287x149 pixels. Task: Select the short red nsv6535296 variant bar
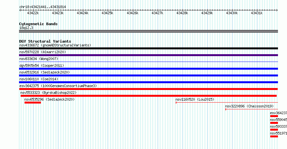pyautogui.click(x=33, y=103)
